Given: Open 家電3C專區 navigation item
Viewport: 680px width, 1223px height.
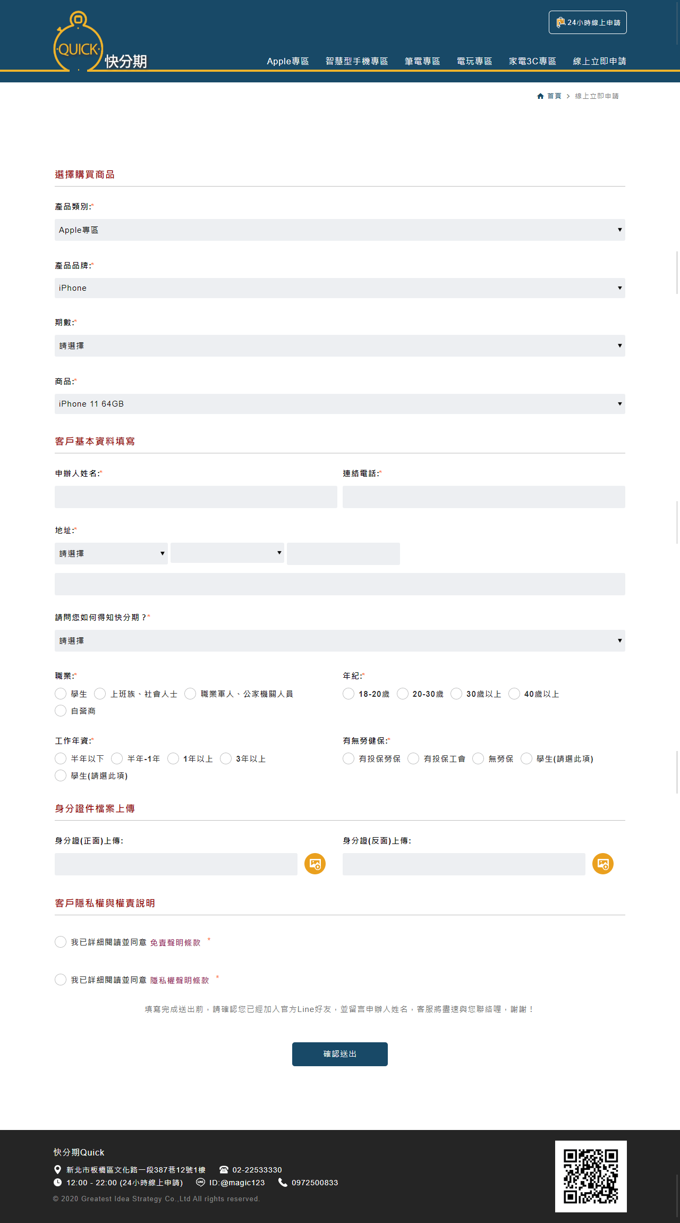Looking at the screenshot, I should pos(532,61).
